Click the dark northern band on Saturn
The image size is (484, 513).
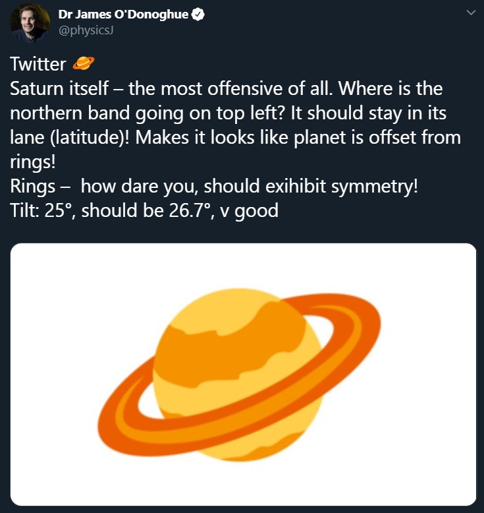pyautogui.click(x=263, y=330)
